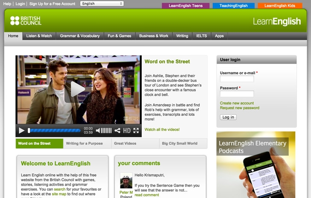
Task: Click Watch all the videos! link
Action: click(x=162, y=129)
